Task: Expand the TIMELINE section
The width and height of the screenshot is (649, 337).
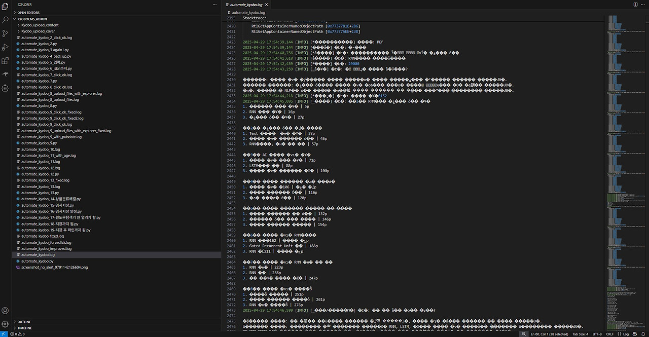Action: (x=116, y=328)
